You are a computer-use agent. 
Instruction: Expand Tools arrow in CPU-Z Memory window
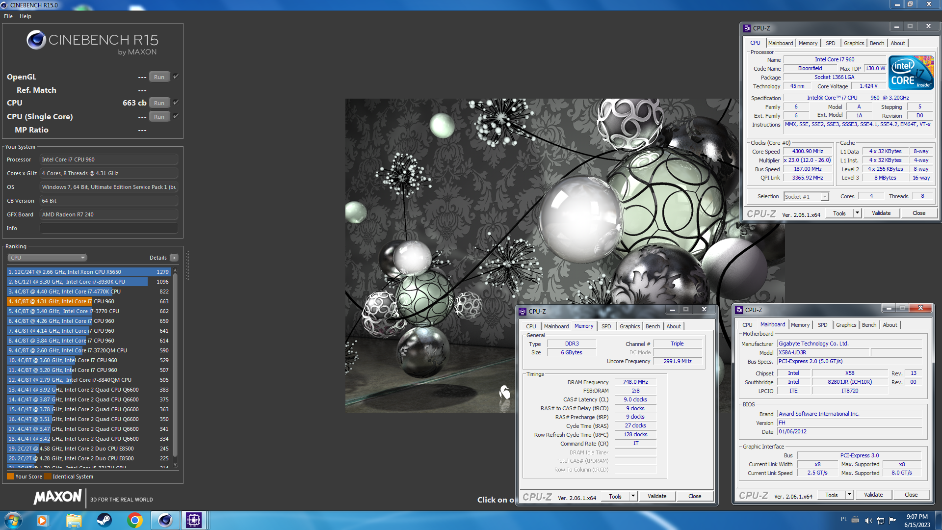633,496
